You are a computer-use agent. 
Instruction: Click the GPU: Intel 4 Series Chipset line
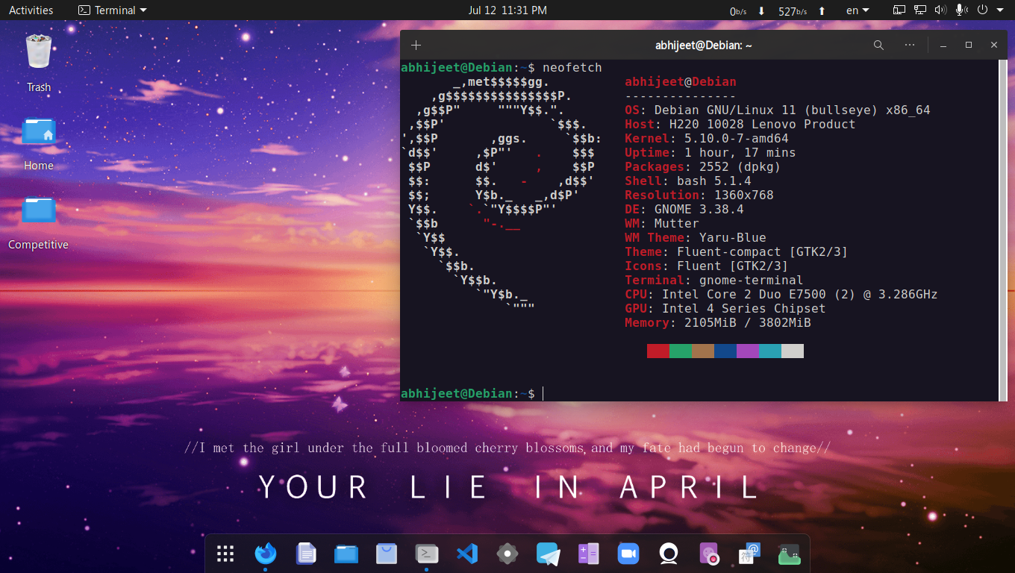click(725, 308)
